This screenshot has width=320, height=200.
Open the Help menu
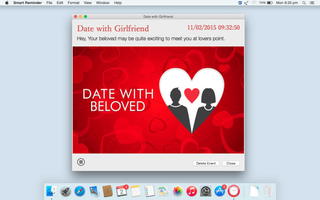118,3
